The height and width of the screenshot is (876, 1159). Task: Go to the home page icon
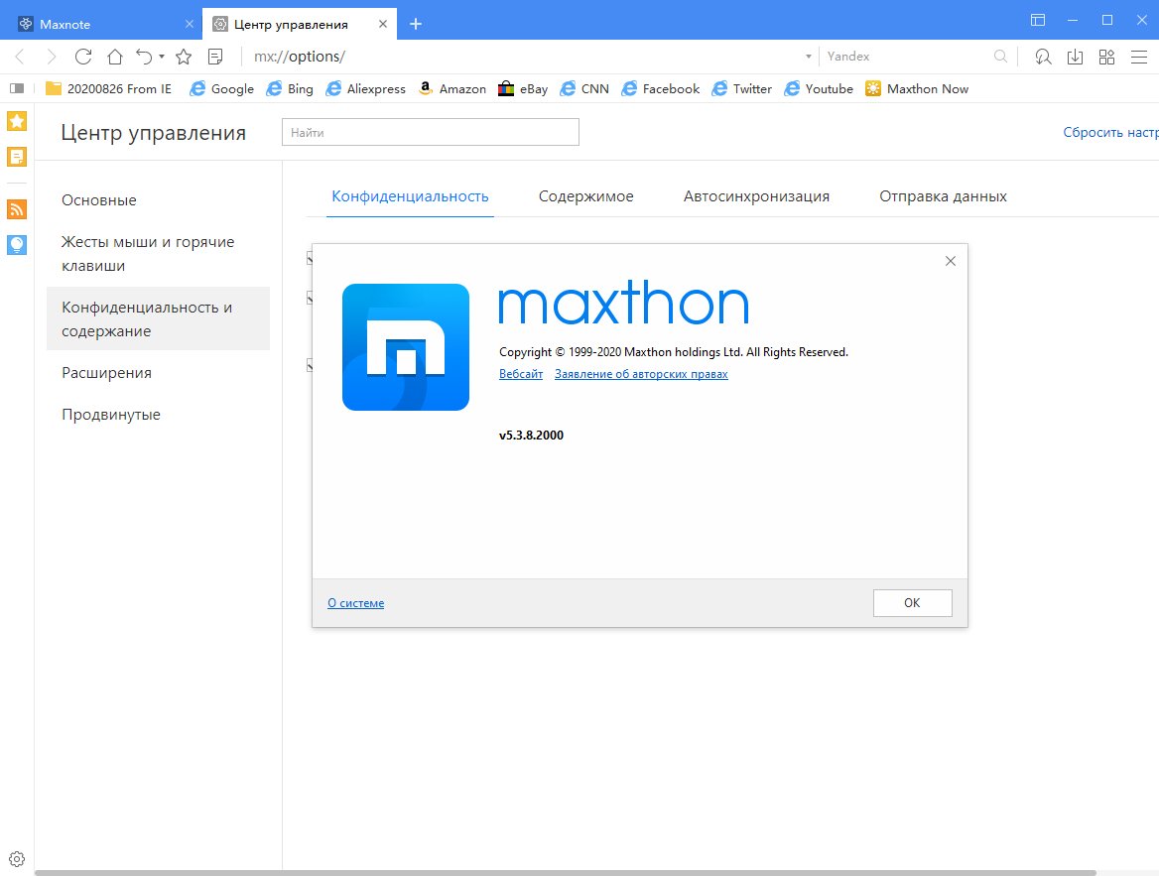115,57
